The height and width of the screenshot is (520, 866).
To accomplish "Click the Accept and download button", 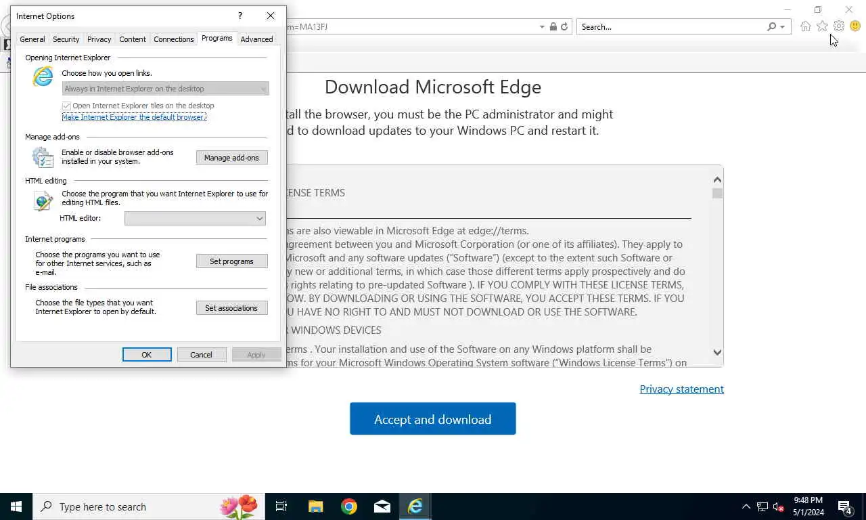I will 433,419.
